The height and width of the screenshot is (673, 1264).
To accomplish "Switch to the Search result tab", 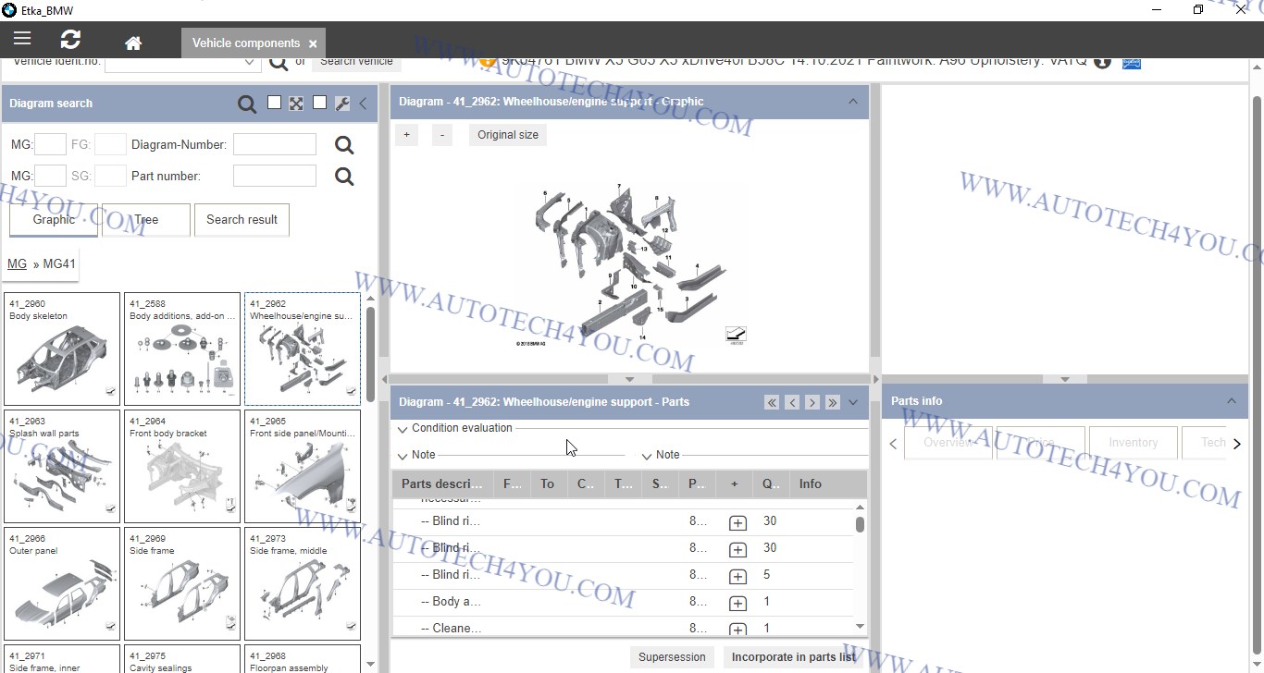I will pos(242,220).
